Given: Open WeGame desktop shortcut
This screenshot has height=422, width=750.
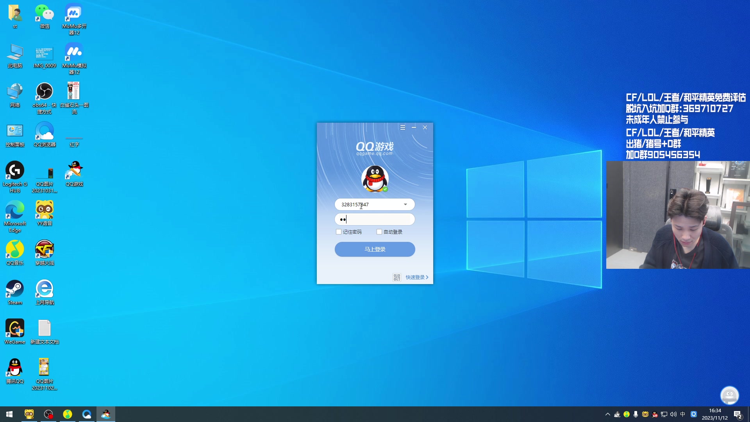Looking at the screenshot, I should pos(15,331).
